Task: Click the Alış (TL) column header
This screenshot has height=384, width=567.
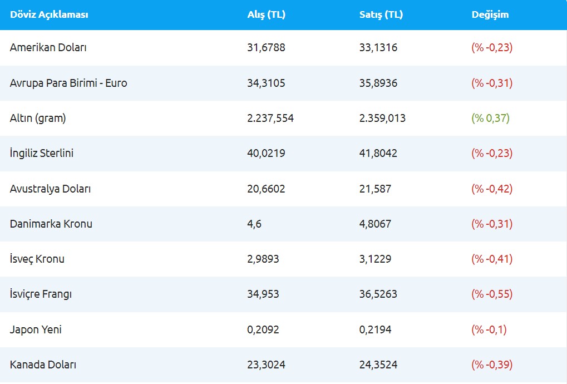Action: click(266, 15)
